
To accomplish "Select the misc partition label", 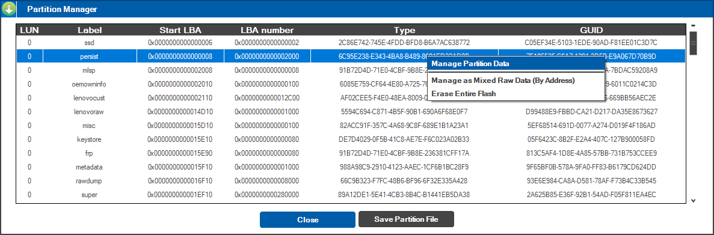I will (90, 126).
